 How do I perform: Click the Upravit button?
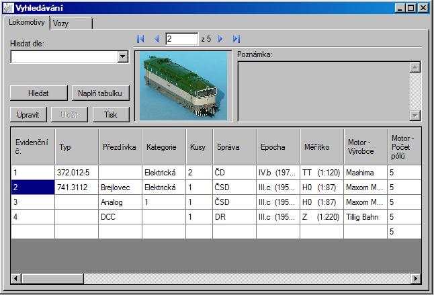tap(28, 114)
